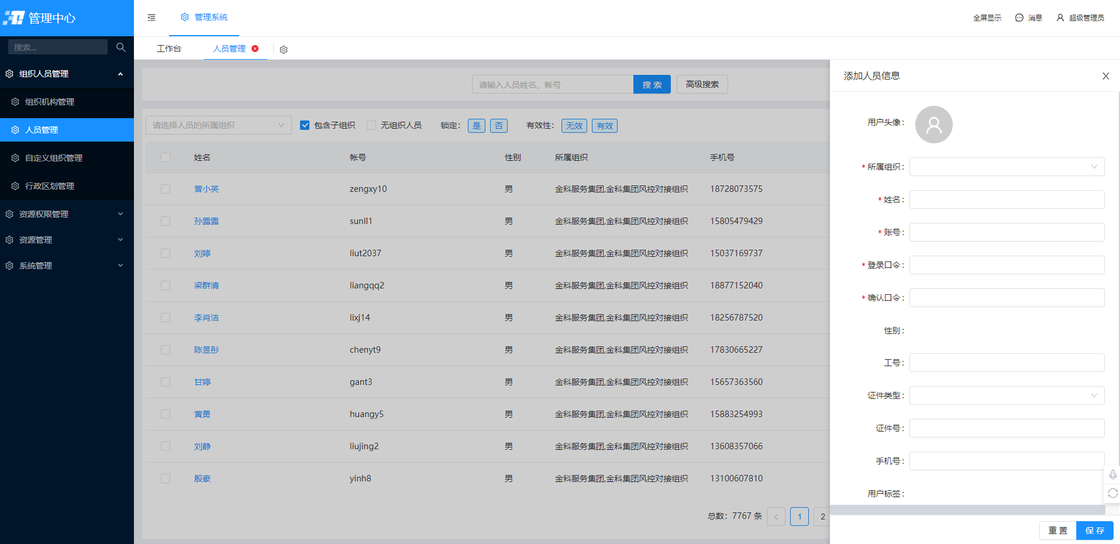
Task: Open 证件类型 dropdown in form
Action: coord(1007,395)
